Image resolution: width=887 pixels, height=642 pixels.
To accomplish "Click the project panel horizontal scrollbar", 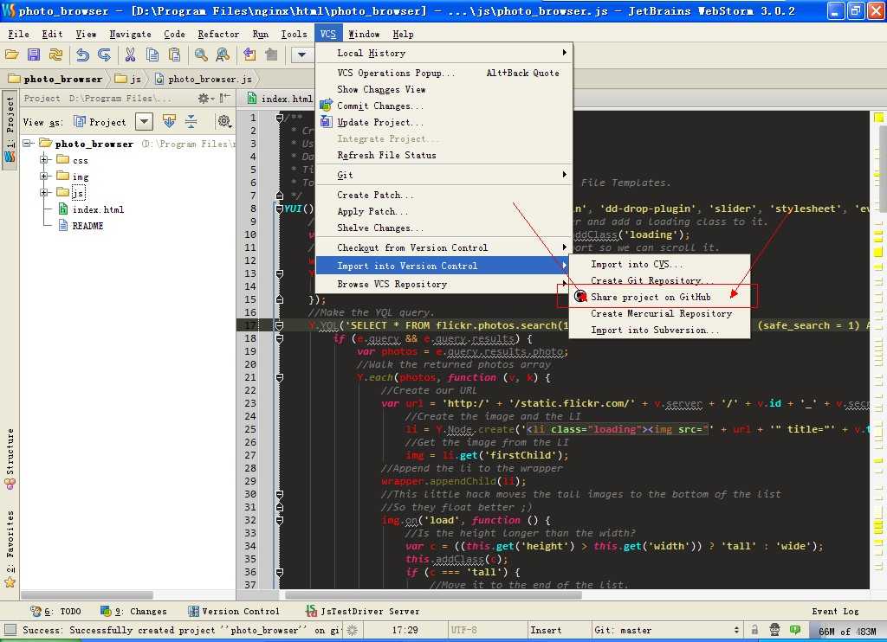I will coord(87,595).
